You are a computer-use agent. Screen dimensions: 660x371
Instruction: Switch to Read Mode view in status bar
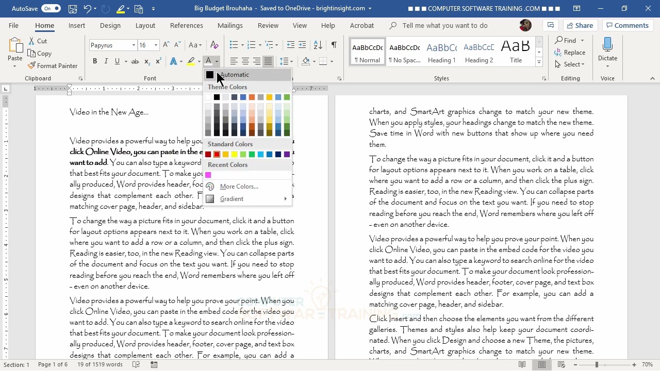(522, 365)
